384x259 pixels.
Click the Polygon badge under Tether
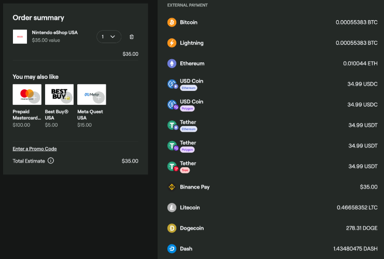(188, 149)
